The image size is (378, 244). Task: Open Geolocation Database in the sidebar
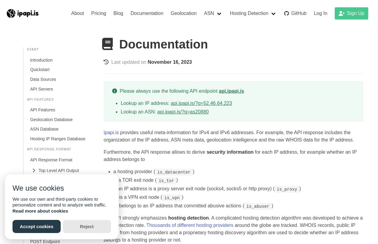[x=51, y=120]
